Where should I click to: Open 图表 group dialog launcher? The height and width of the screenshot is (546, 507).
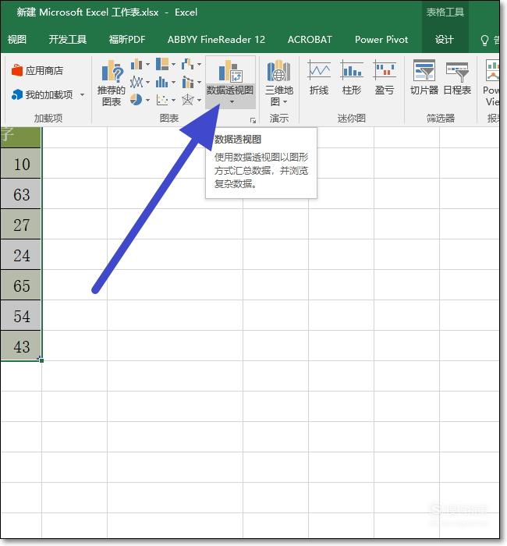(x=253, y=120)
